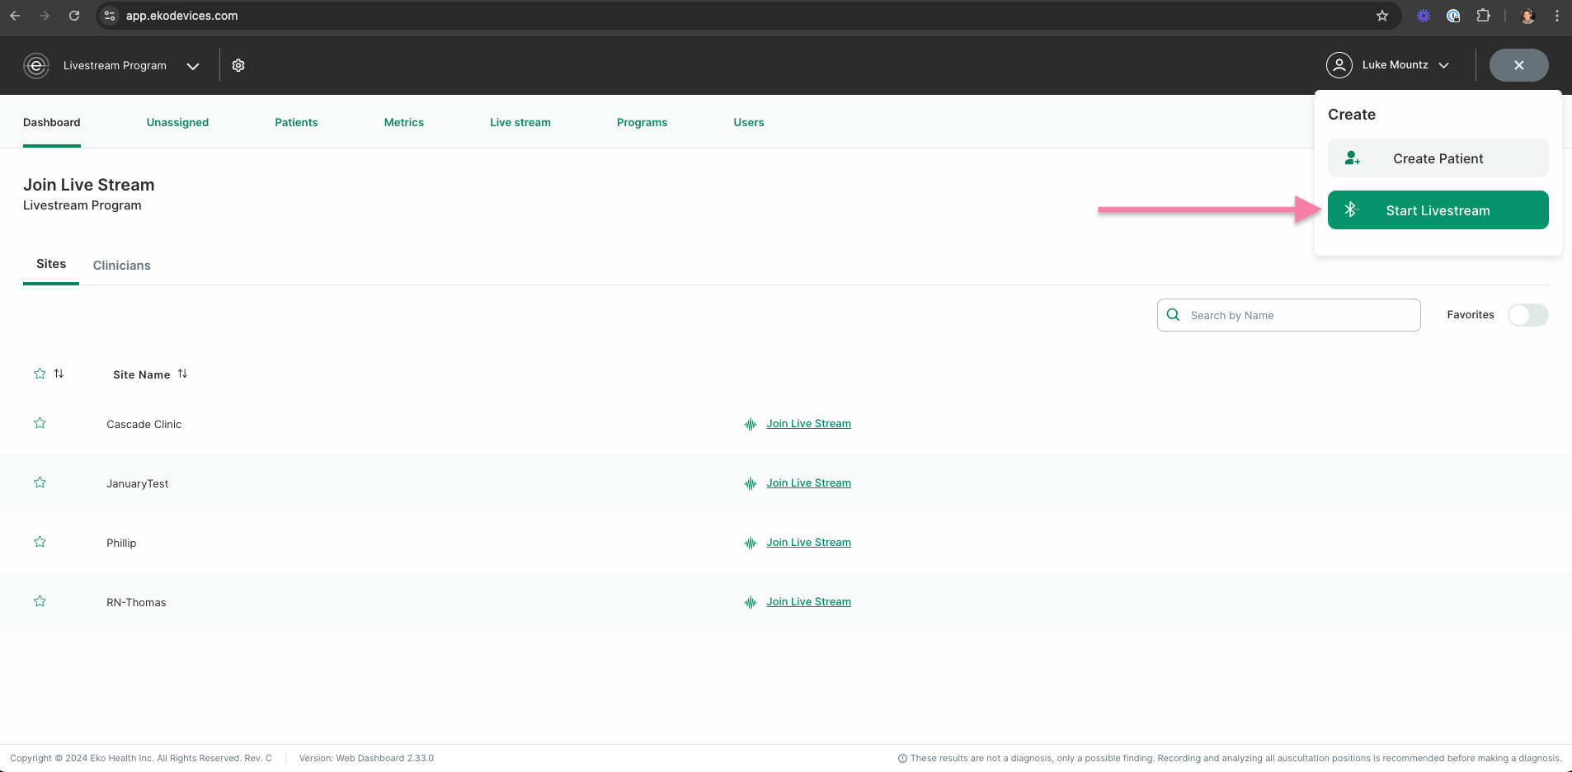Click the Start Livestream button
This screenshot has height=772, width=1572.
(1438, 209)
